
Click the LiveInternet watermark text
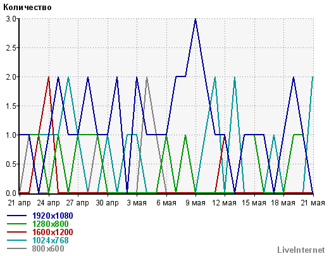301,250
